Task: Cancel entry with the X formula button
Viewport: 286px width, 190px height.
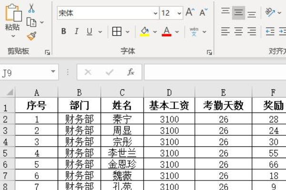Action: (88, 72)
